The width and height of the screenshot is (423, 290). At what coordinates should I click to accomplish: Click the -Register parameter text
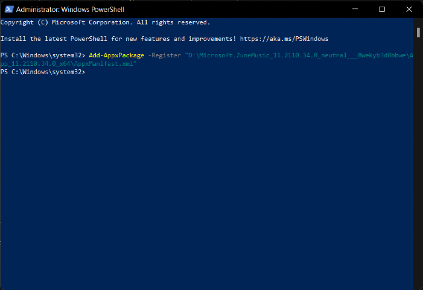[165, 55]
